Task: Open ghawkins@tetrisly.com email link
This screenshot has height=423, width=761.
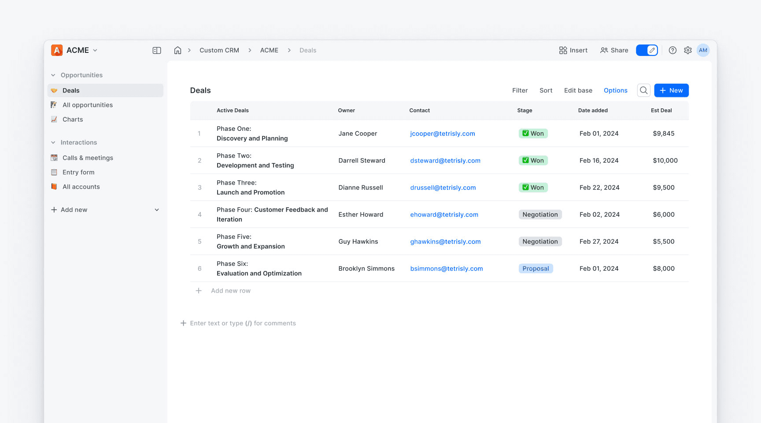Action: 445,241
